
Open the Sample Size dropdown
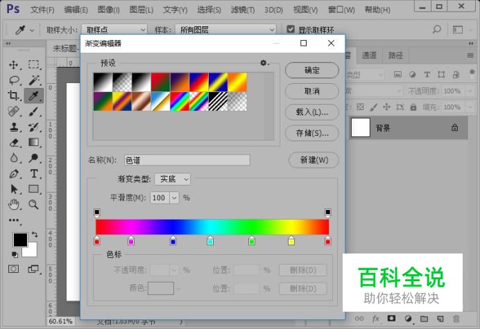tap(114, 30)
